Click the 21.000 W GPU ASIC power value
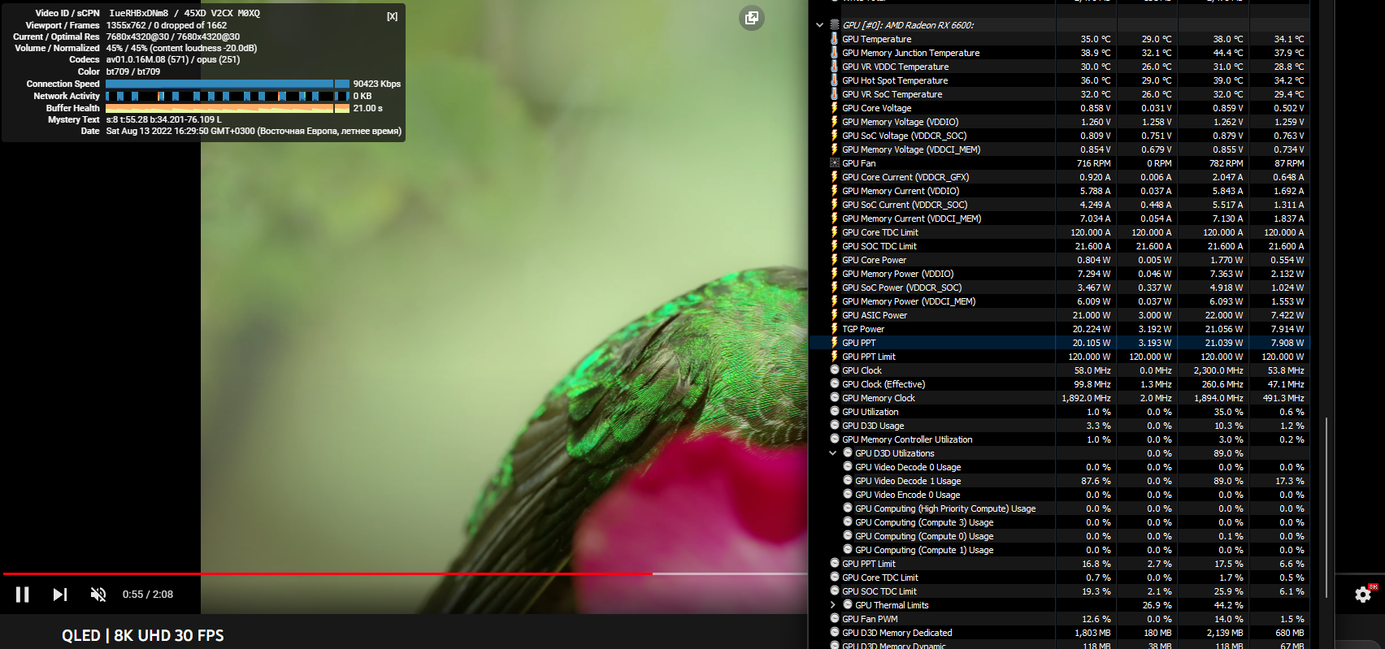The image size is (1385, 649). click(1092, 315)
